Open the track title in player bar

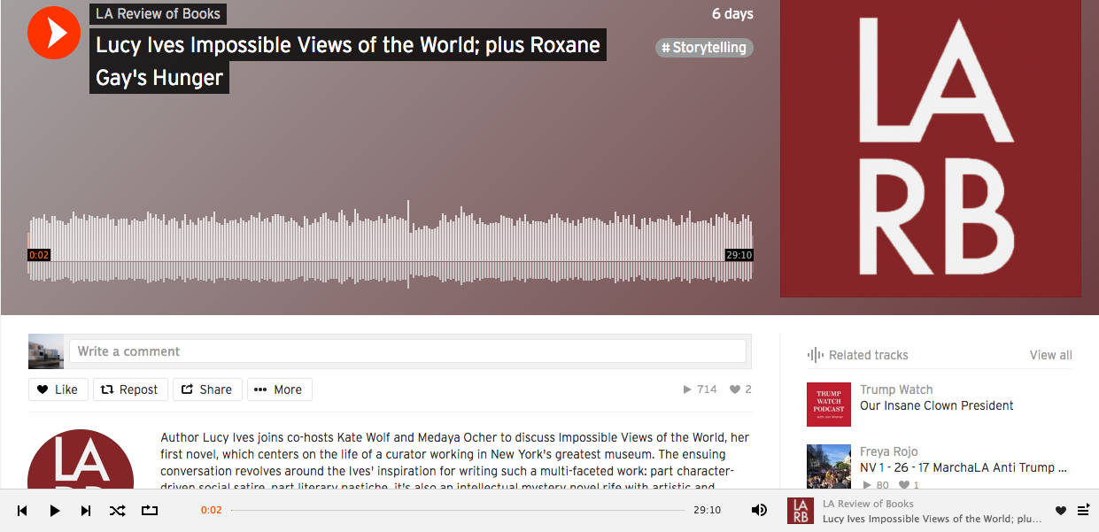tap(933, 519)
